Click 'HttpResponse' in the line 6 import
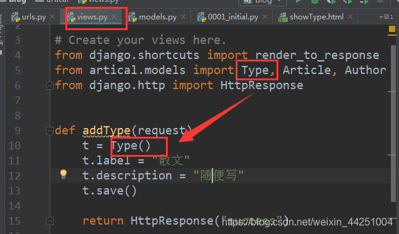The image size is (399, 234). (262, 85)
